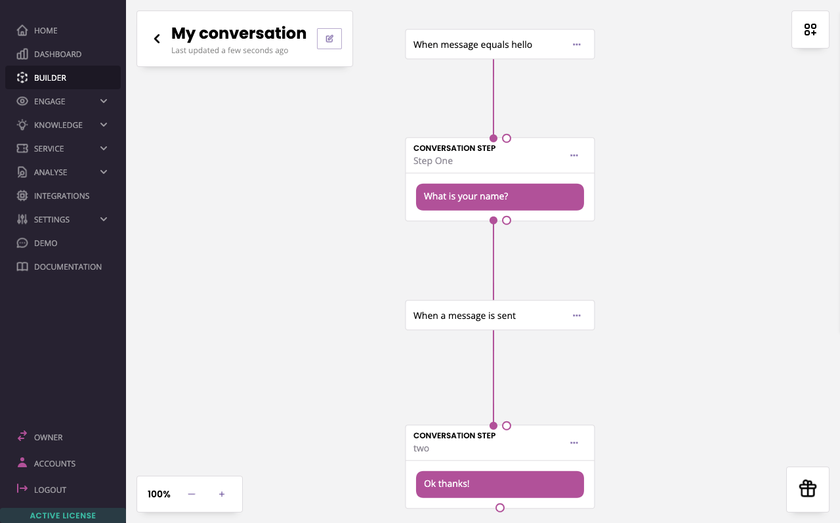Expand the Engage menu
The width and height of the screenshot is (840, 523).
pyautogui.click(x=103, y=101)
